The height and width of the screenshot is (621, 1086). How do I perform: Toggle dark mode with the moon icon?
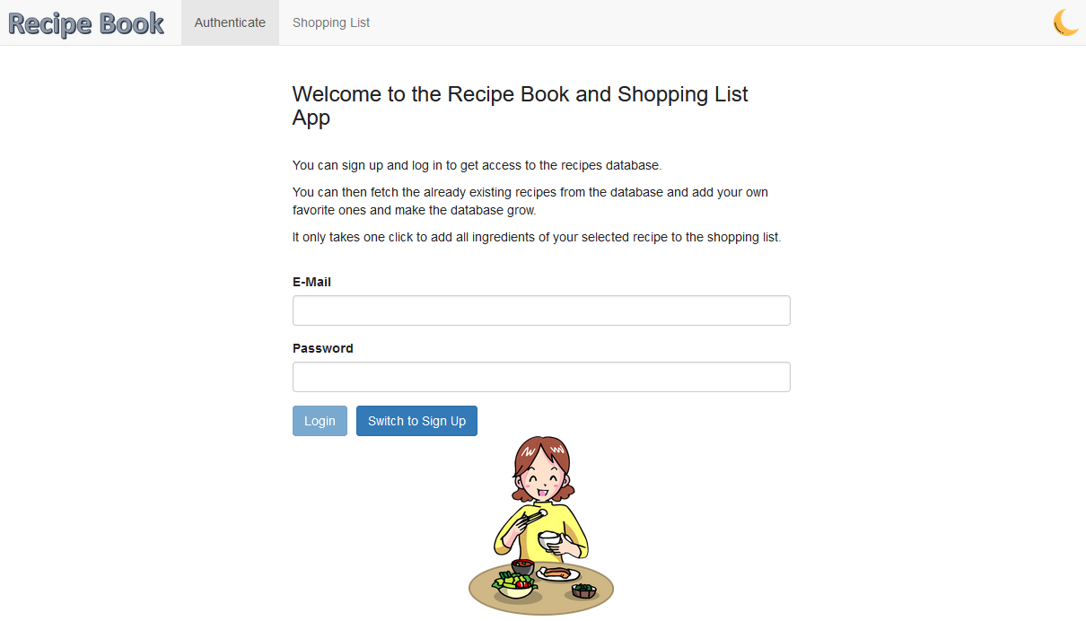pyautogui.click(x=1064, y=21)
